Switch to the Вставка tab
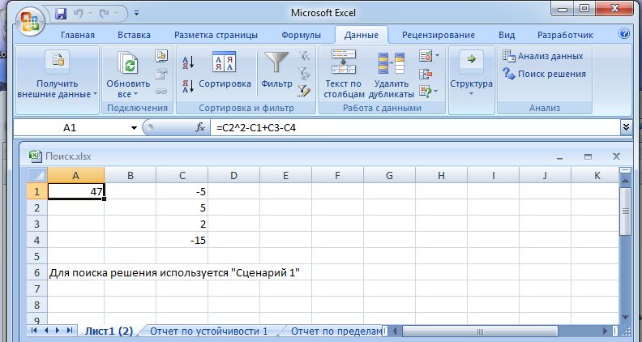 click(x=134, y=35)
